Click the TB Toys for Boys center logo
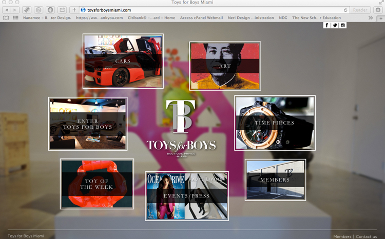The height and width of the screenshot is (239, 385). pos(181,129)
